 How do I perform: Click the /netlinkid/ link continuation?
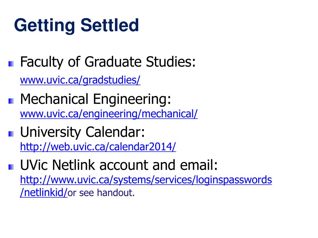(x=43, y=192)
